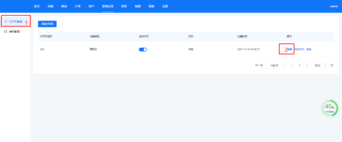Image resolution: width=342 pixels, height=142 pixels.
Task: Open 设置 in the top navigation
Action: coord(165,6)
